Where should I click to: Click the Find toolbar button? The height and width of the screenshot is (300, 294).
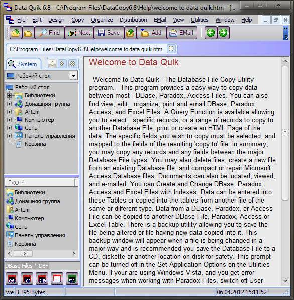tap(50, 33)
